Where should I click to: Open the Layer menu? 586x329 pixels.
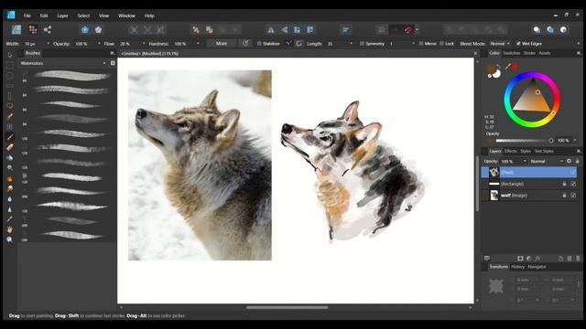pyautogui.click(x=62, y=16)
